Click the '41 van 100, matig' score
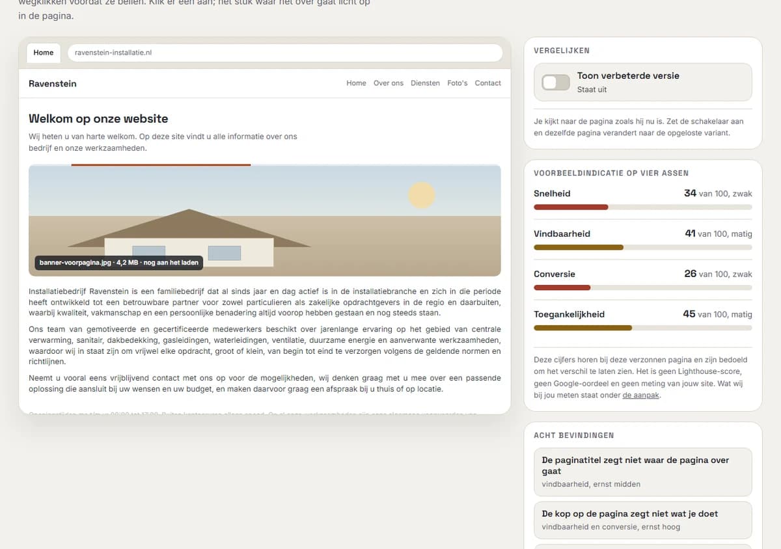The height and width of the screenshot is (549, 781). [x=719, y=234]
